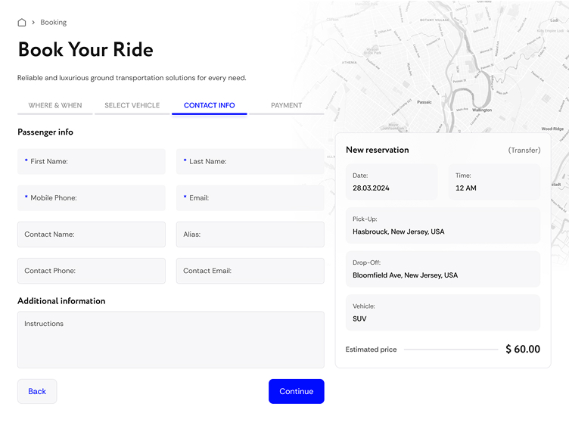
Task: Focus the First Name field
Action: 92,162
